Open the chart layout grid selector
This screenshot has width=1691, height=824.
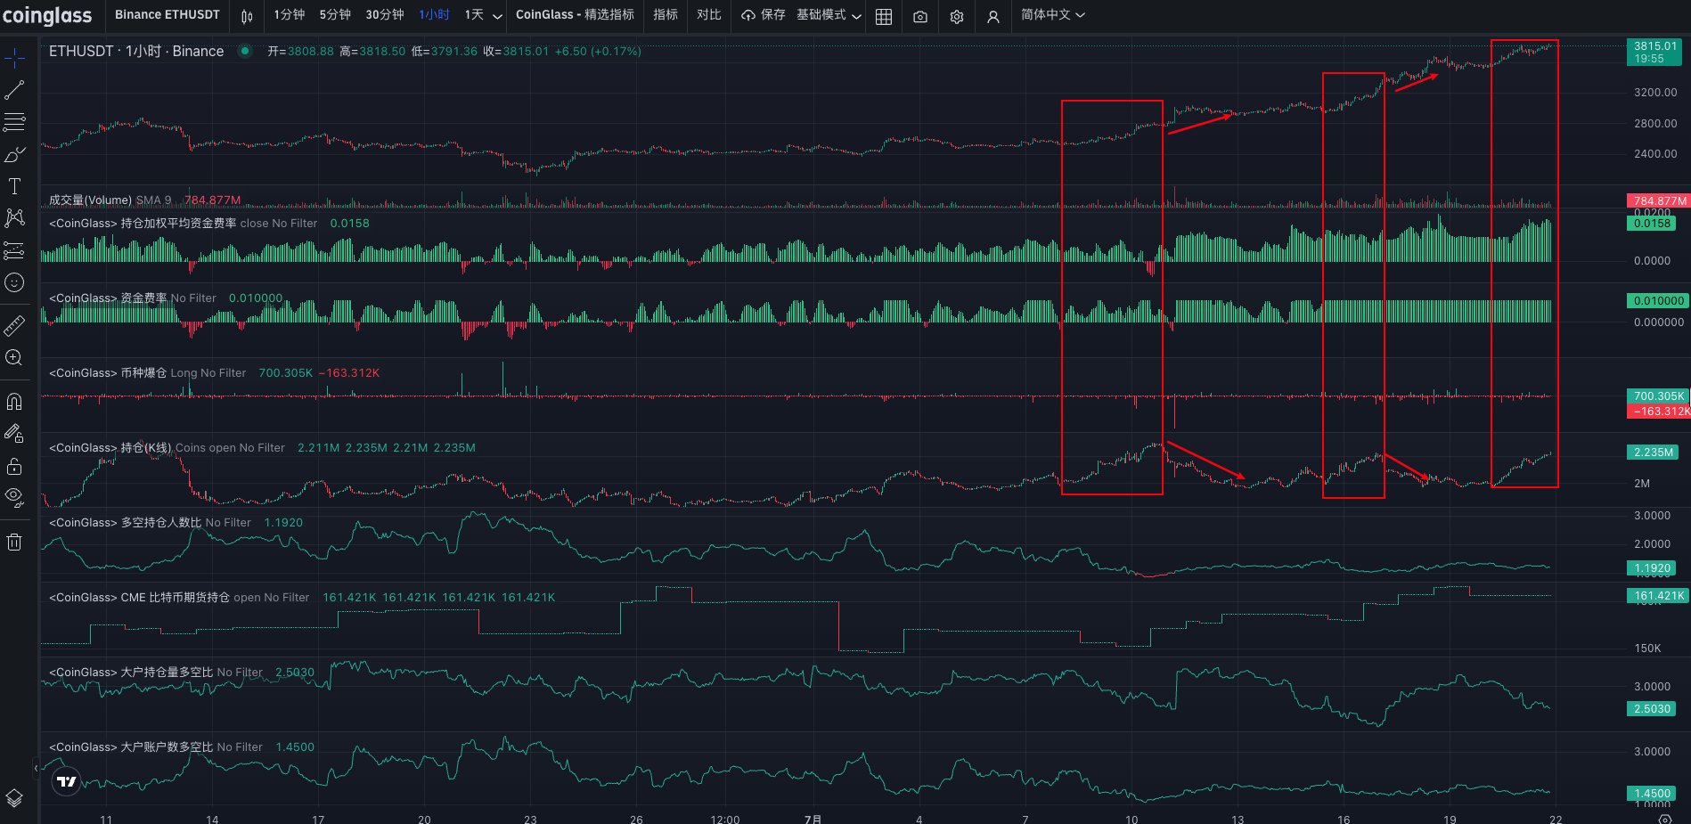pos(884,16)
